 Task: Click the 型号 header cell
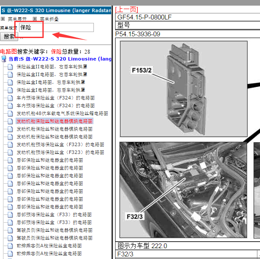[x=188, y=25]
